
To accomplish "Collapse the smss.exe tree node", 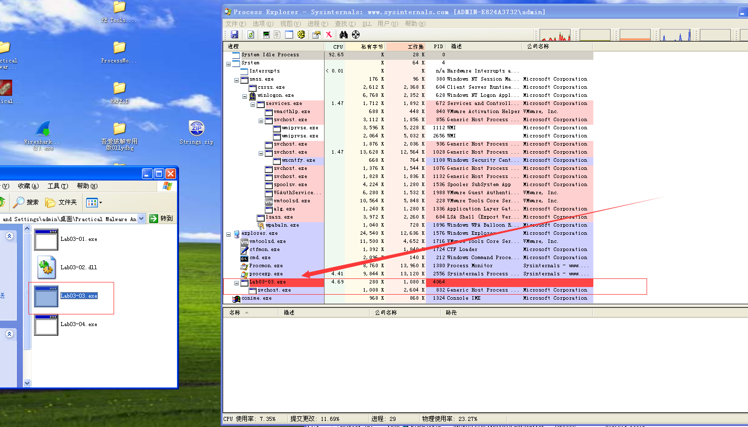I will click(x=236, y=80).
